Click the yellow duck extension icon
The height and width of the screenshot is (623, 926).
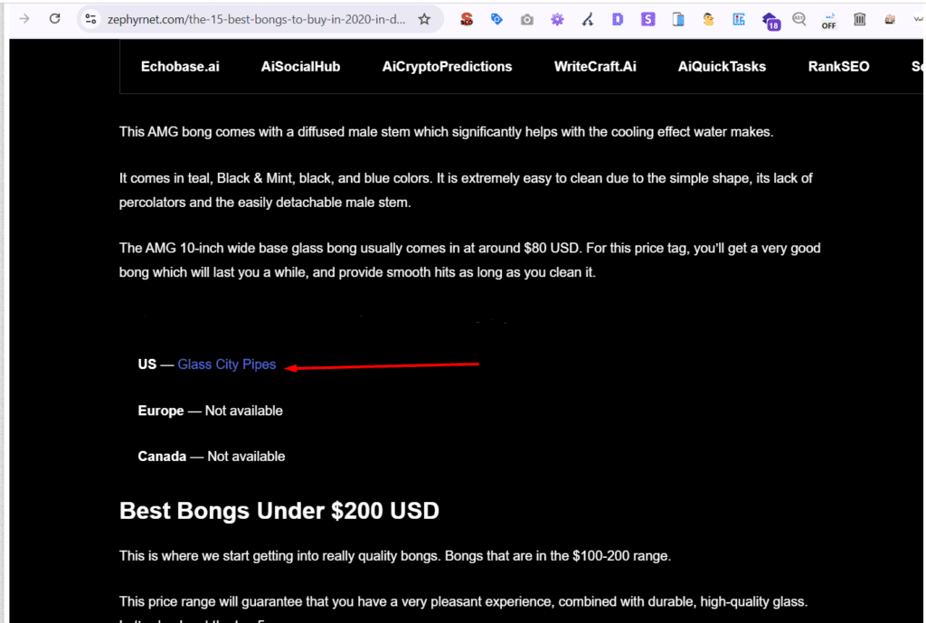(708, 19)
